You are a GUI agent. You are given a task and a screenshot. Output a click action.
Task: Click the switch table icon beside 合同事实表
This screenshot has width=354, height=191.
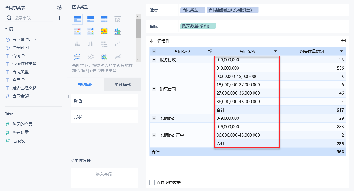pos(59,7)
